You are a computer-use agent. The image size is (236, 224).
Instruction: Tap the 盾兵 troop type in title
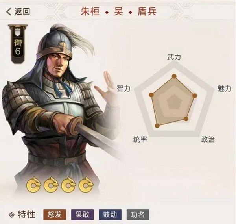pos(147,11)
